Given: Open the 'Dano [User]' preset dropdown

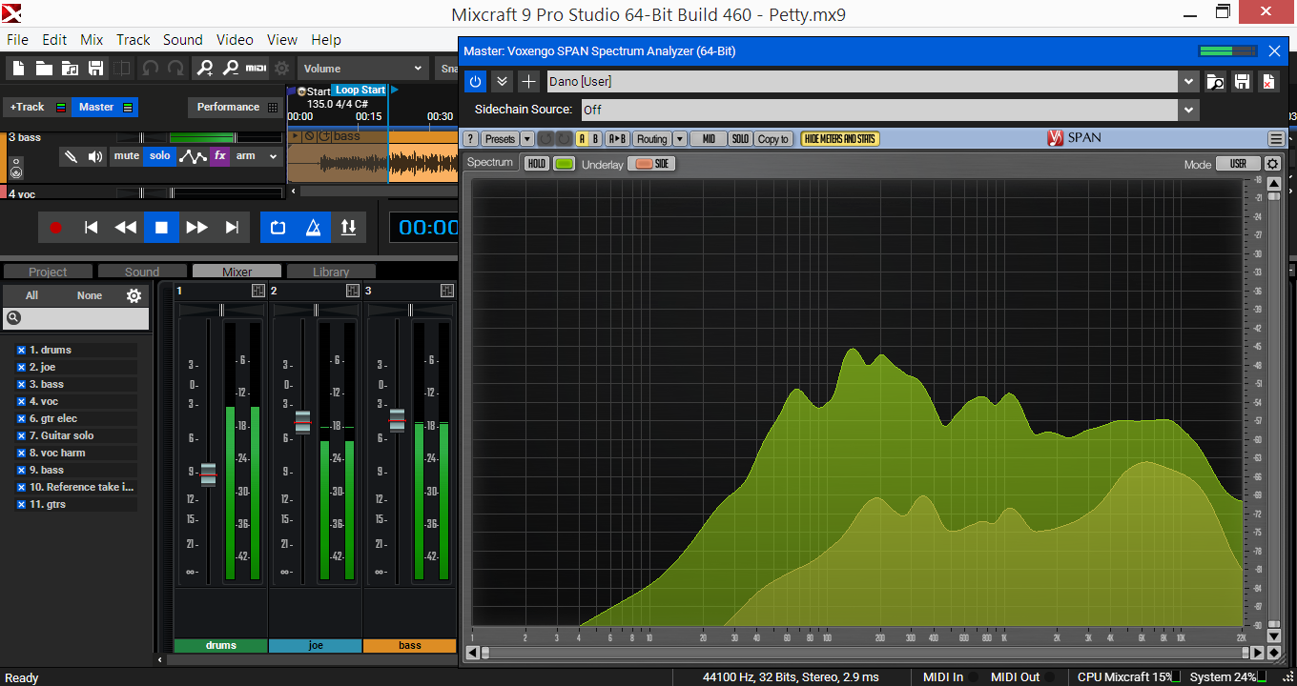Looking at the screenshot, I should [x=1188, y=82].
